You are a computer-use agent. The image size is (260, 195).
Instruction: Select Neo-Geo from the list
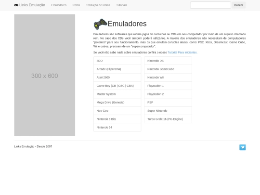pyautogui.click(x=117, y=111)
